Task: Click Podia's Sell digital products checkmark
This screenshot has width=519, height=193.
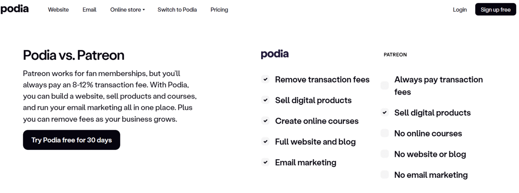Action: tap(265, 100)
